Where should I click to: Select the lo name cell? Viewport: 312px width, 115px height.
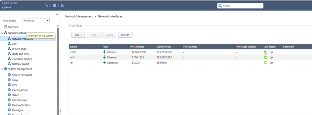72,63
